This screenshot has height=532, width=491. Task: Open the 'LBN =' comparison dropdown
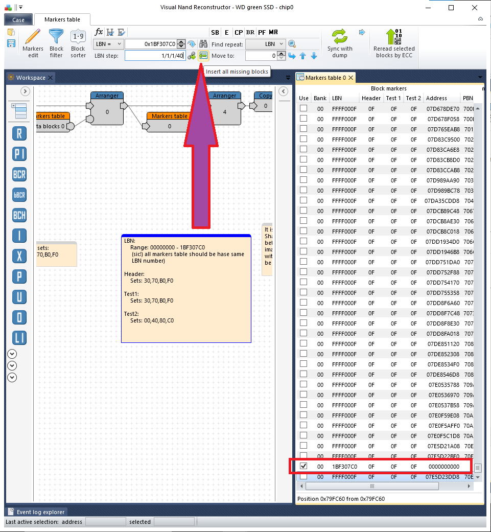[x=108, y=44]
